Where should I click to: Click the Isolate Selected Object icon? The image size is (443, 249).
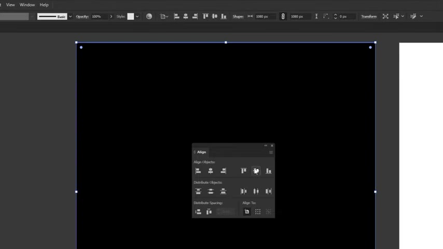pyautogui.click(x=385, y=17)
